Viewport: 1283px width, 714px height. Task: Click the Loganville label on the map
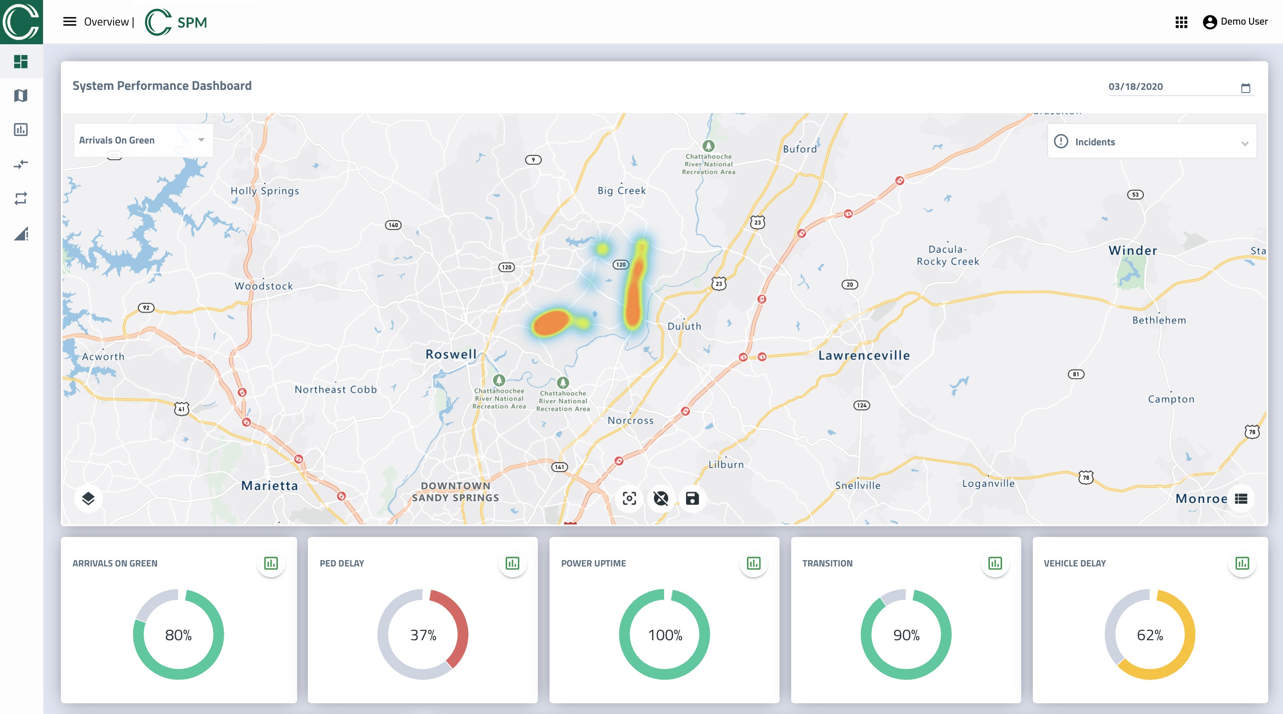[x=988, y=484]
